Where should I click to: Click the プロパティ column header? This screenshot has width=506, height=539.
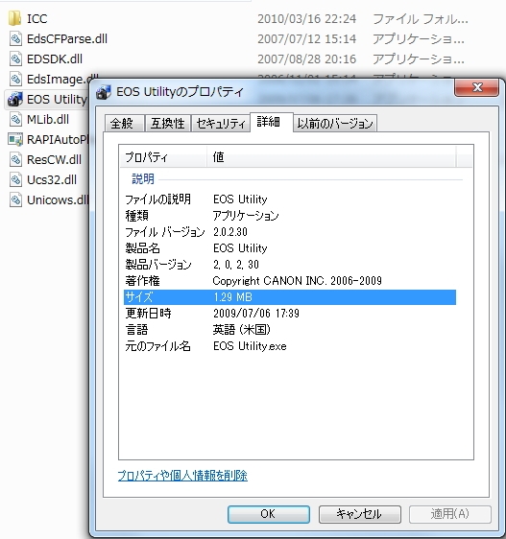coord(163,157)
